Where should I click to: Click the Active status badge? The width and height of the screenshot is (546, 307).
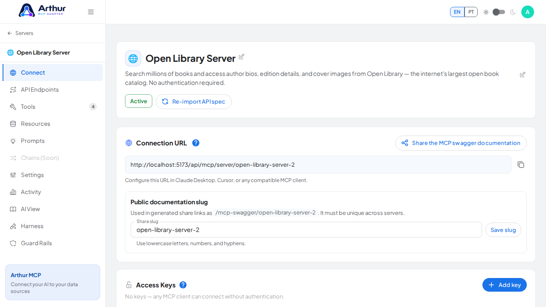[139, 101]
